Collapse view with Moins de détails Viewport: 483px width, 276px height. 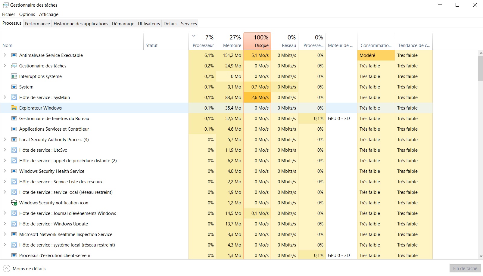pos(24,269)
